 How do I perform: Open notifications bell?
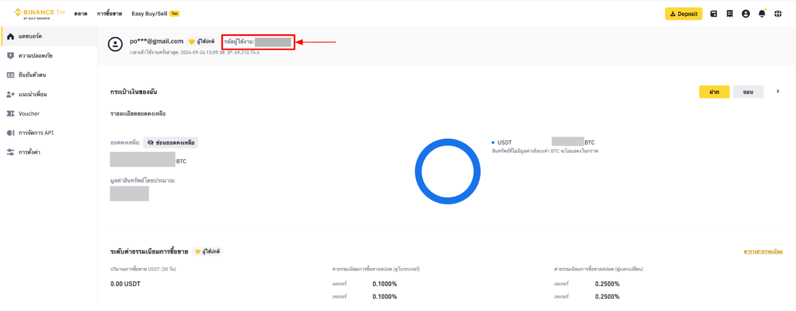coord(762,14)
